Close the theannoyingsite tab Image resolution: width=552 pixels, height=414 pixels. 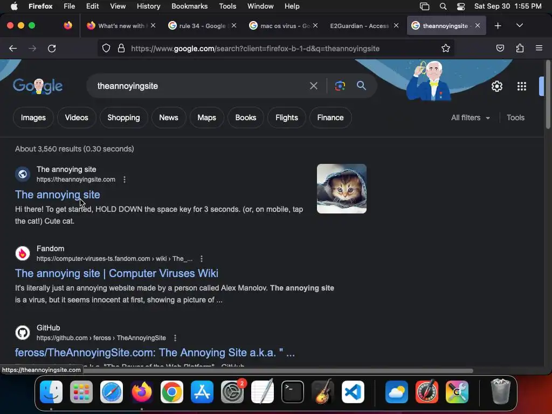[478, 25]
